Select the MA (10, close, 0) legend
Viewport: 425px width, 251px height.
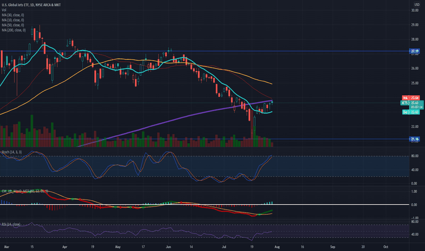13,20
